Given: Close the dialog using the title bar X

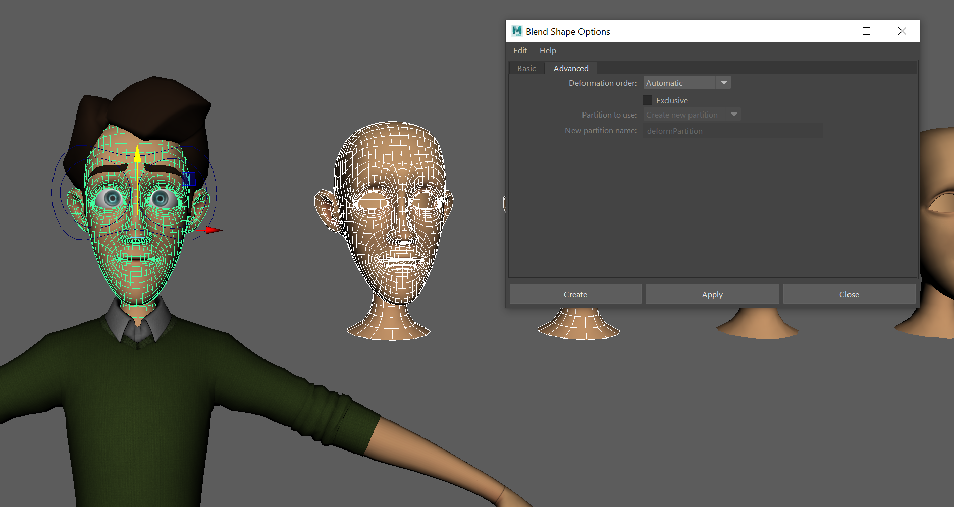Looking at the screenshot, I should pyautogui.click(x=902, y=31).
